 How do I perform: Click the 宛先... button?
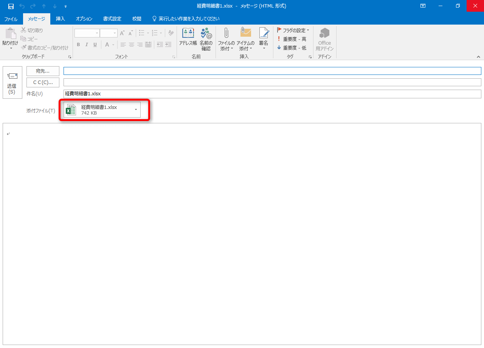(43, 71)
